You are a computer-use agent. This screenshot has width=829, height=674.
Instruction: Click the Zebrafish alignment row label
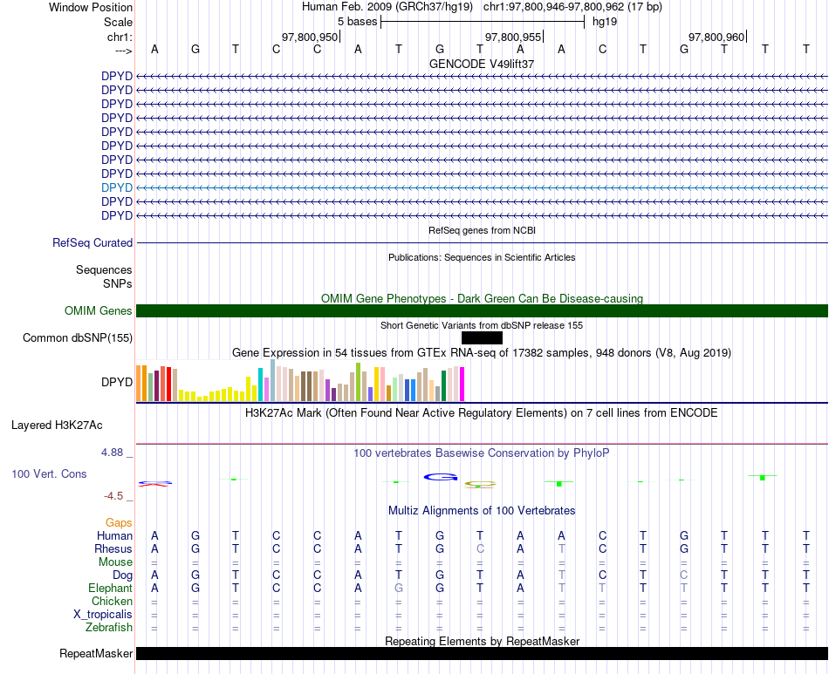point(109,628)
